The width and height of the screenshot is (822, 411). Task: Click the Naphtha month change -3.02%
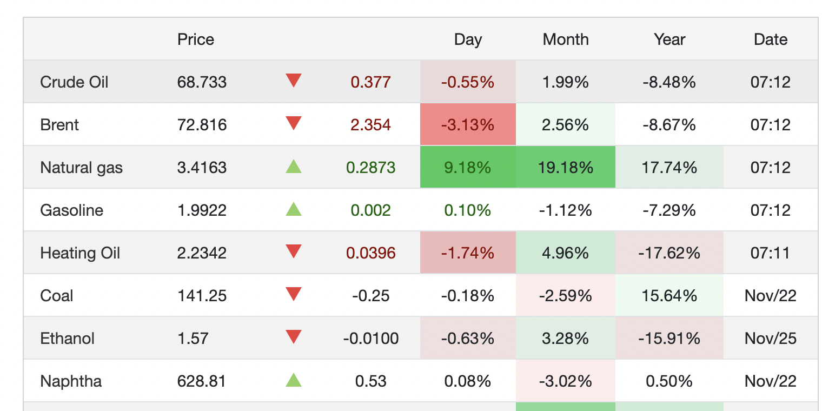566,381
